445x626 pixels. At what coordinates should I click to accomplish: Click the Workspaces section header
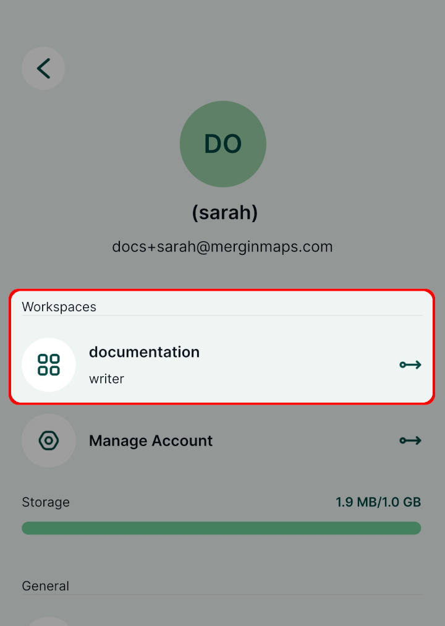(59, 307)
